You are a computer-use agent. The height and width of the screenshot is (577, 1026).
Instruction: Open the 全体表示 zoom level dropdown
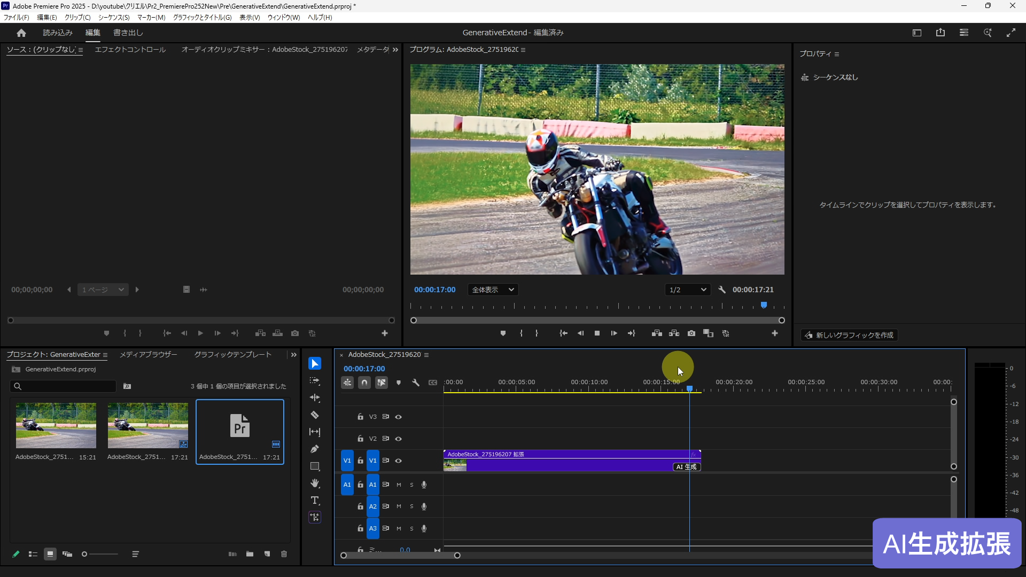[x=493, y=290]
